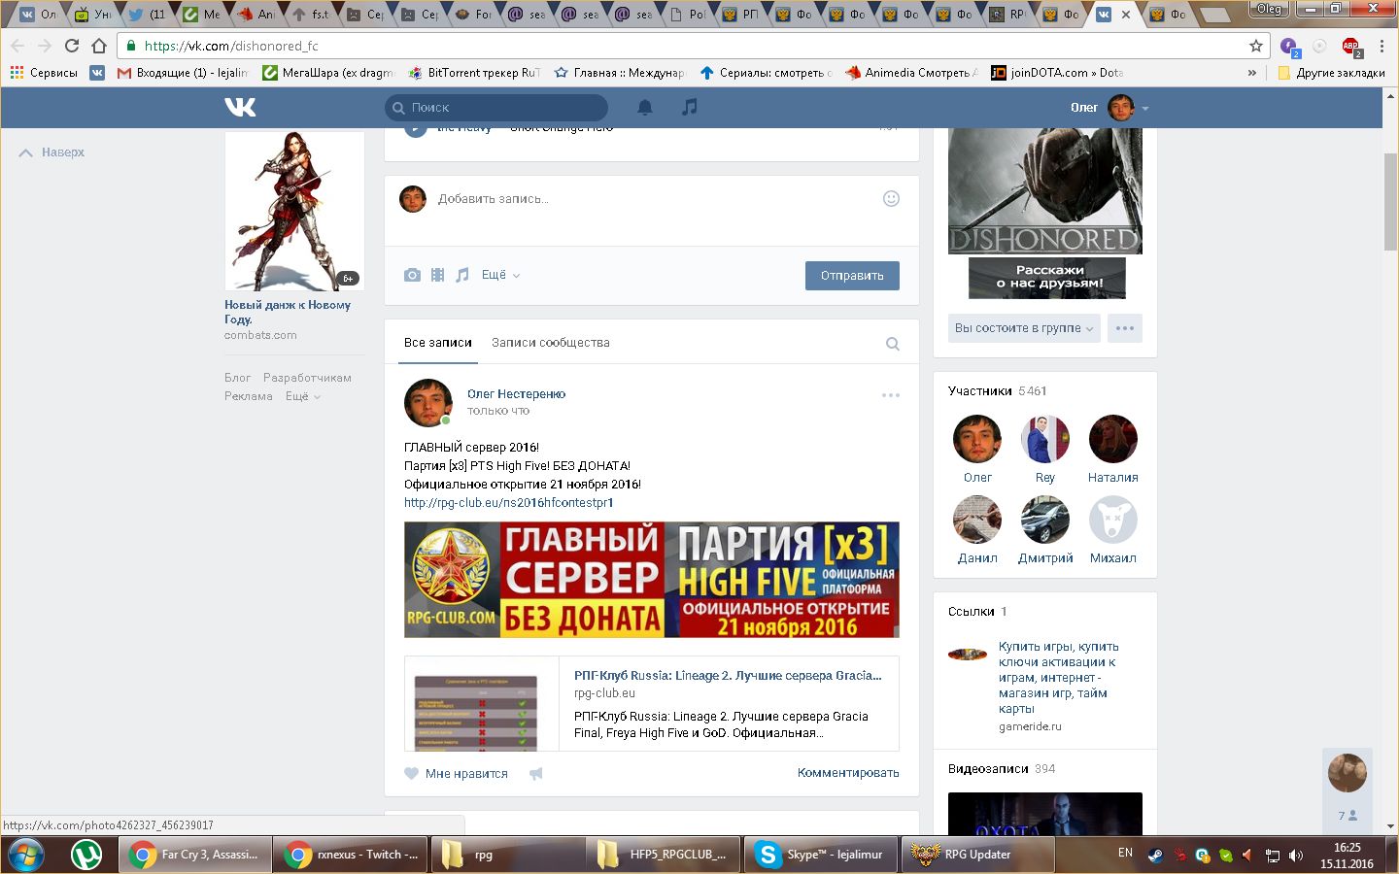Open the music note icon in VK header

(x=690, y=107)
